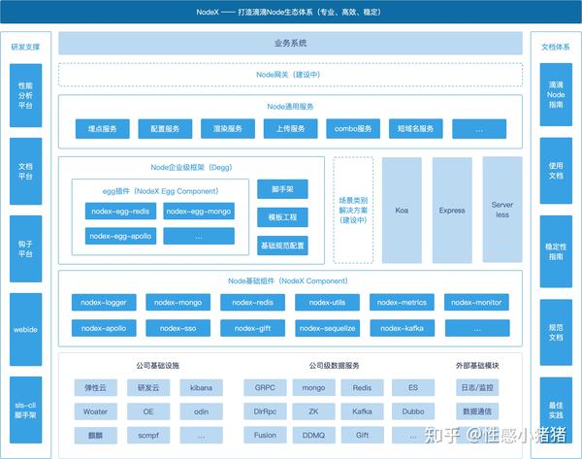Screen dimensions: 582x459
Task: Click the nodex-sequelize box
Action: (328, 328)
